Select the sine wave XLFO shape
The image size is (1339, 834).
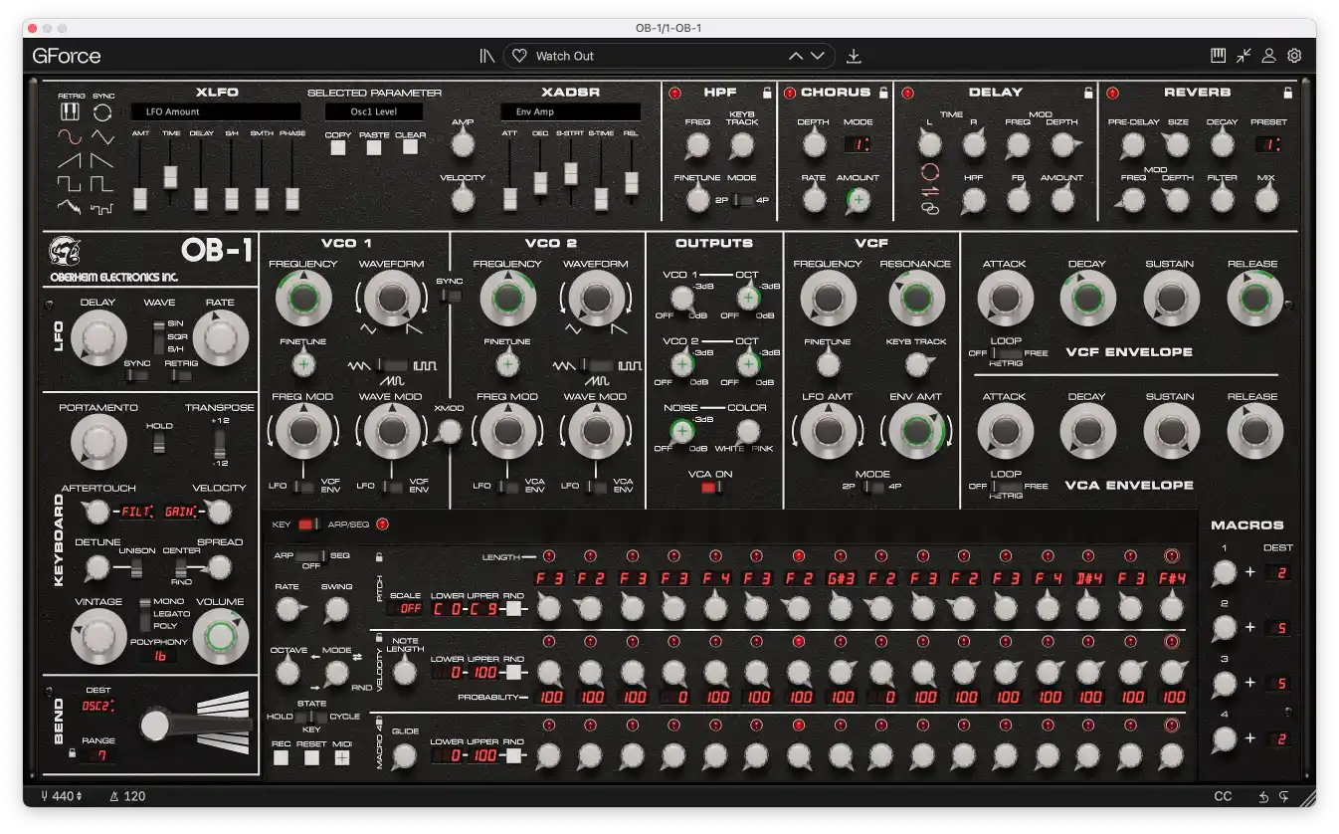coord(70,135)
